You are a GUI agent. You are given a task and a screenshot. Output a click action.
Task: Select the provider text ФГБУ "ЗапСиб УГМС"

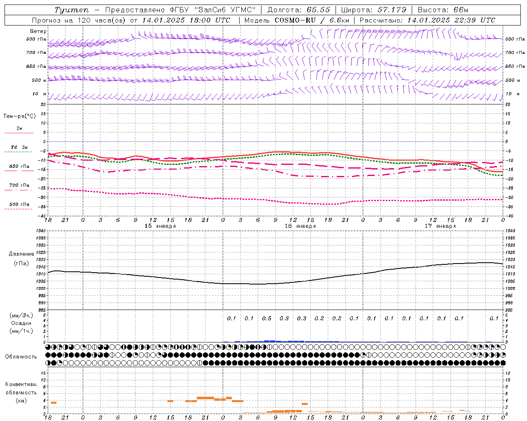coord(213,10)
